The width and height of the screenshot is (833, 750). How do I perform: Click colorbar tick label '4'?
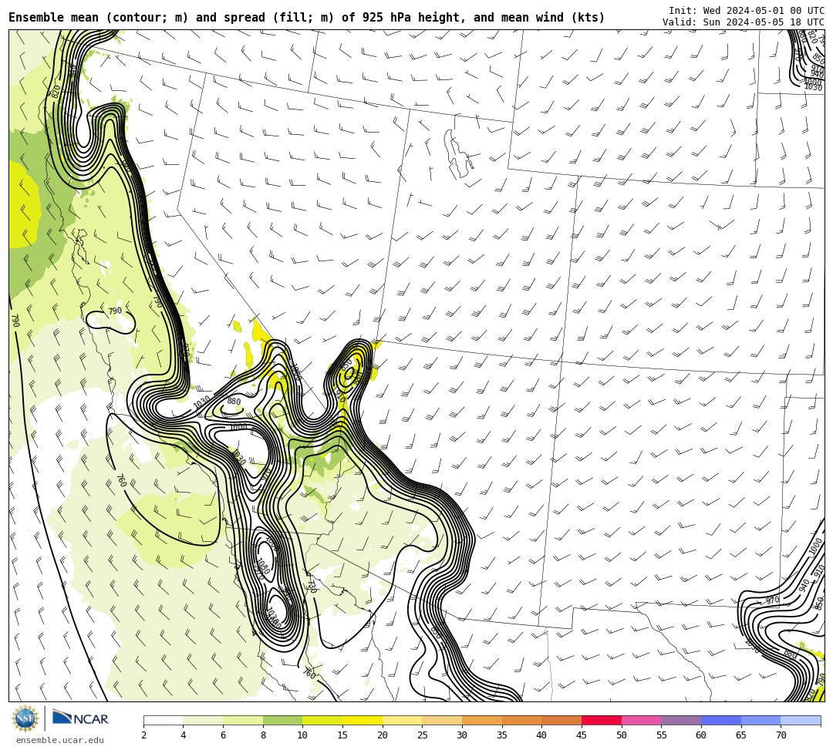(184, 735)
